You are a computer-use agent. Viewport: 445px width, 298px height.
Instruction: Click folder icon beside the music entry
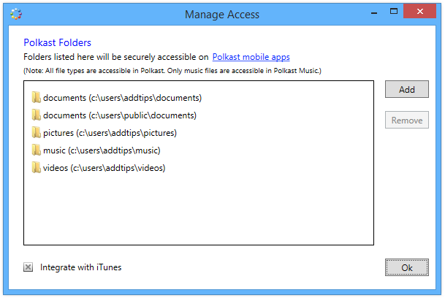click(x=36, y=150)
